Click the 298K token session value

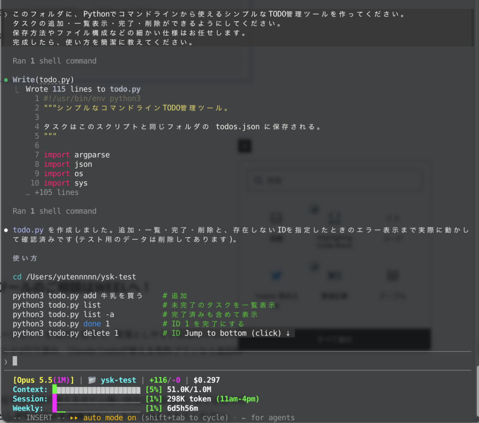(189, 399)
